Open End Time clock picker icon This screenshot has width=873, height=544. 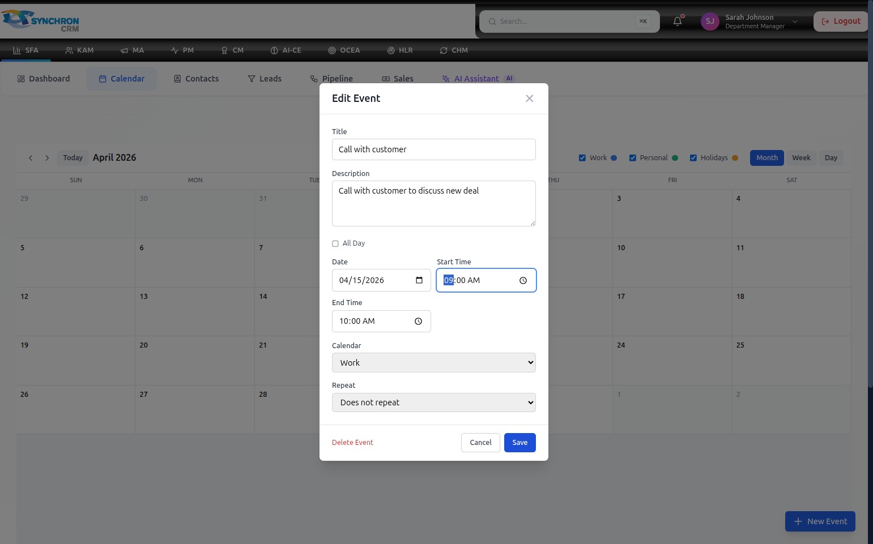click(418, 321)
